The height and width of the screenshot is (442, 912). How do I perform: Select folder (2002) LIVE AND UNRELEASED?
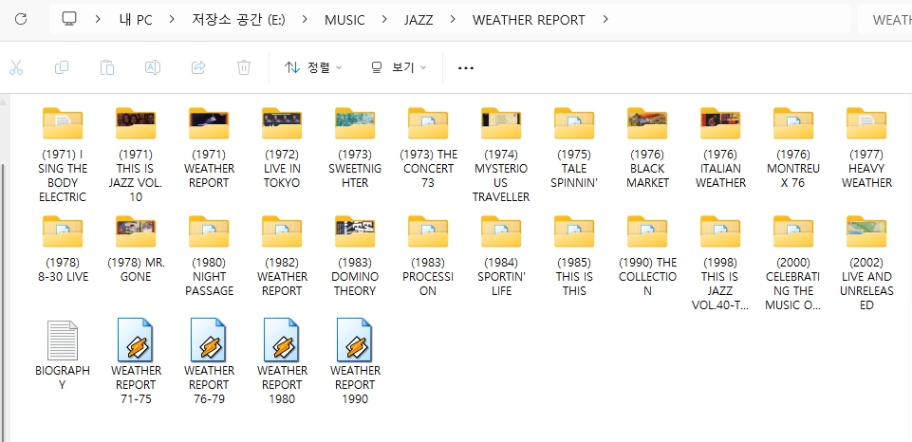click(866, 263)
